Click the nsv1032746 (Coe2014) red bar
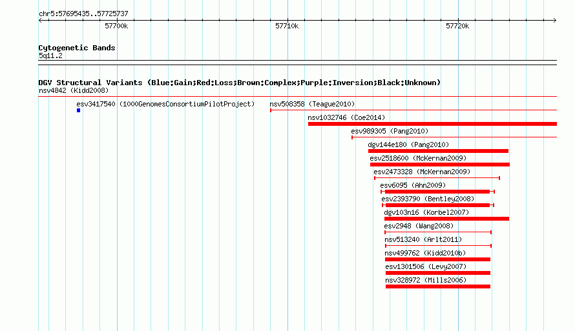Screen dimensions: 575x331 click(x=432, y=124)
